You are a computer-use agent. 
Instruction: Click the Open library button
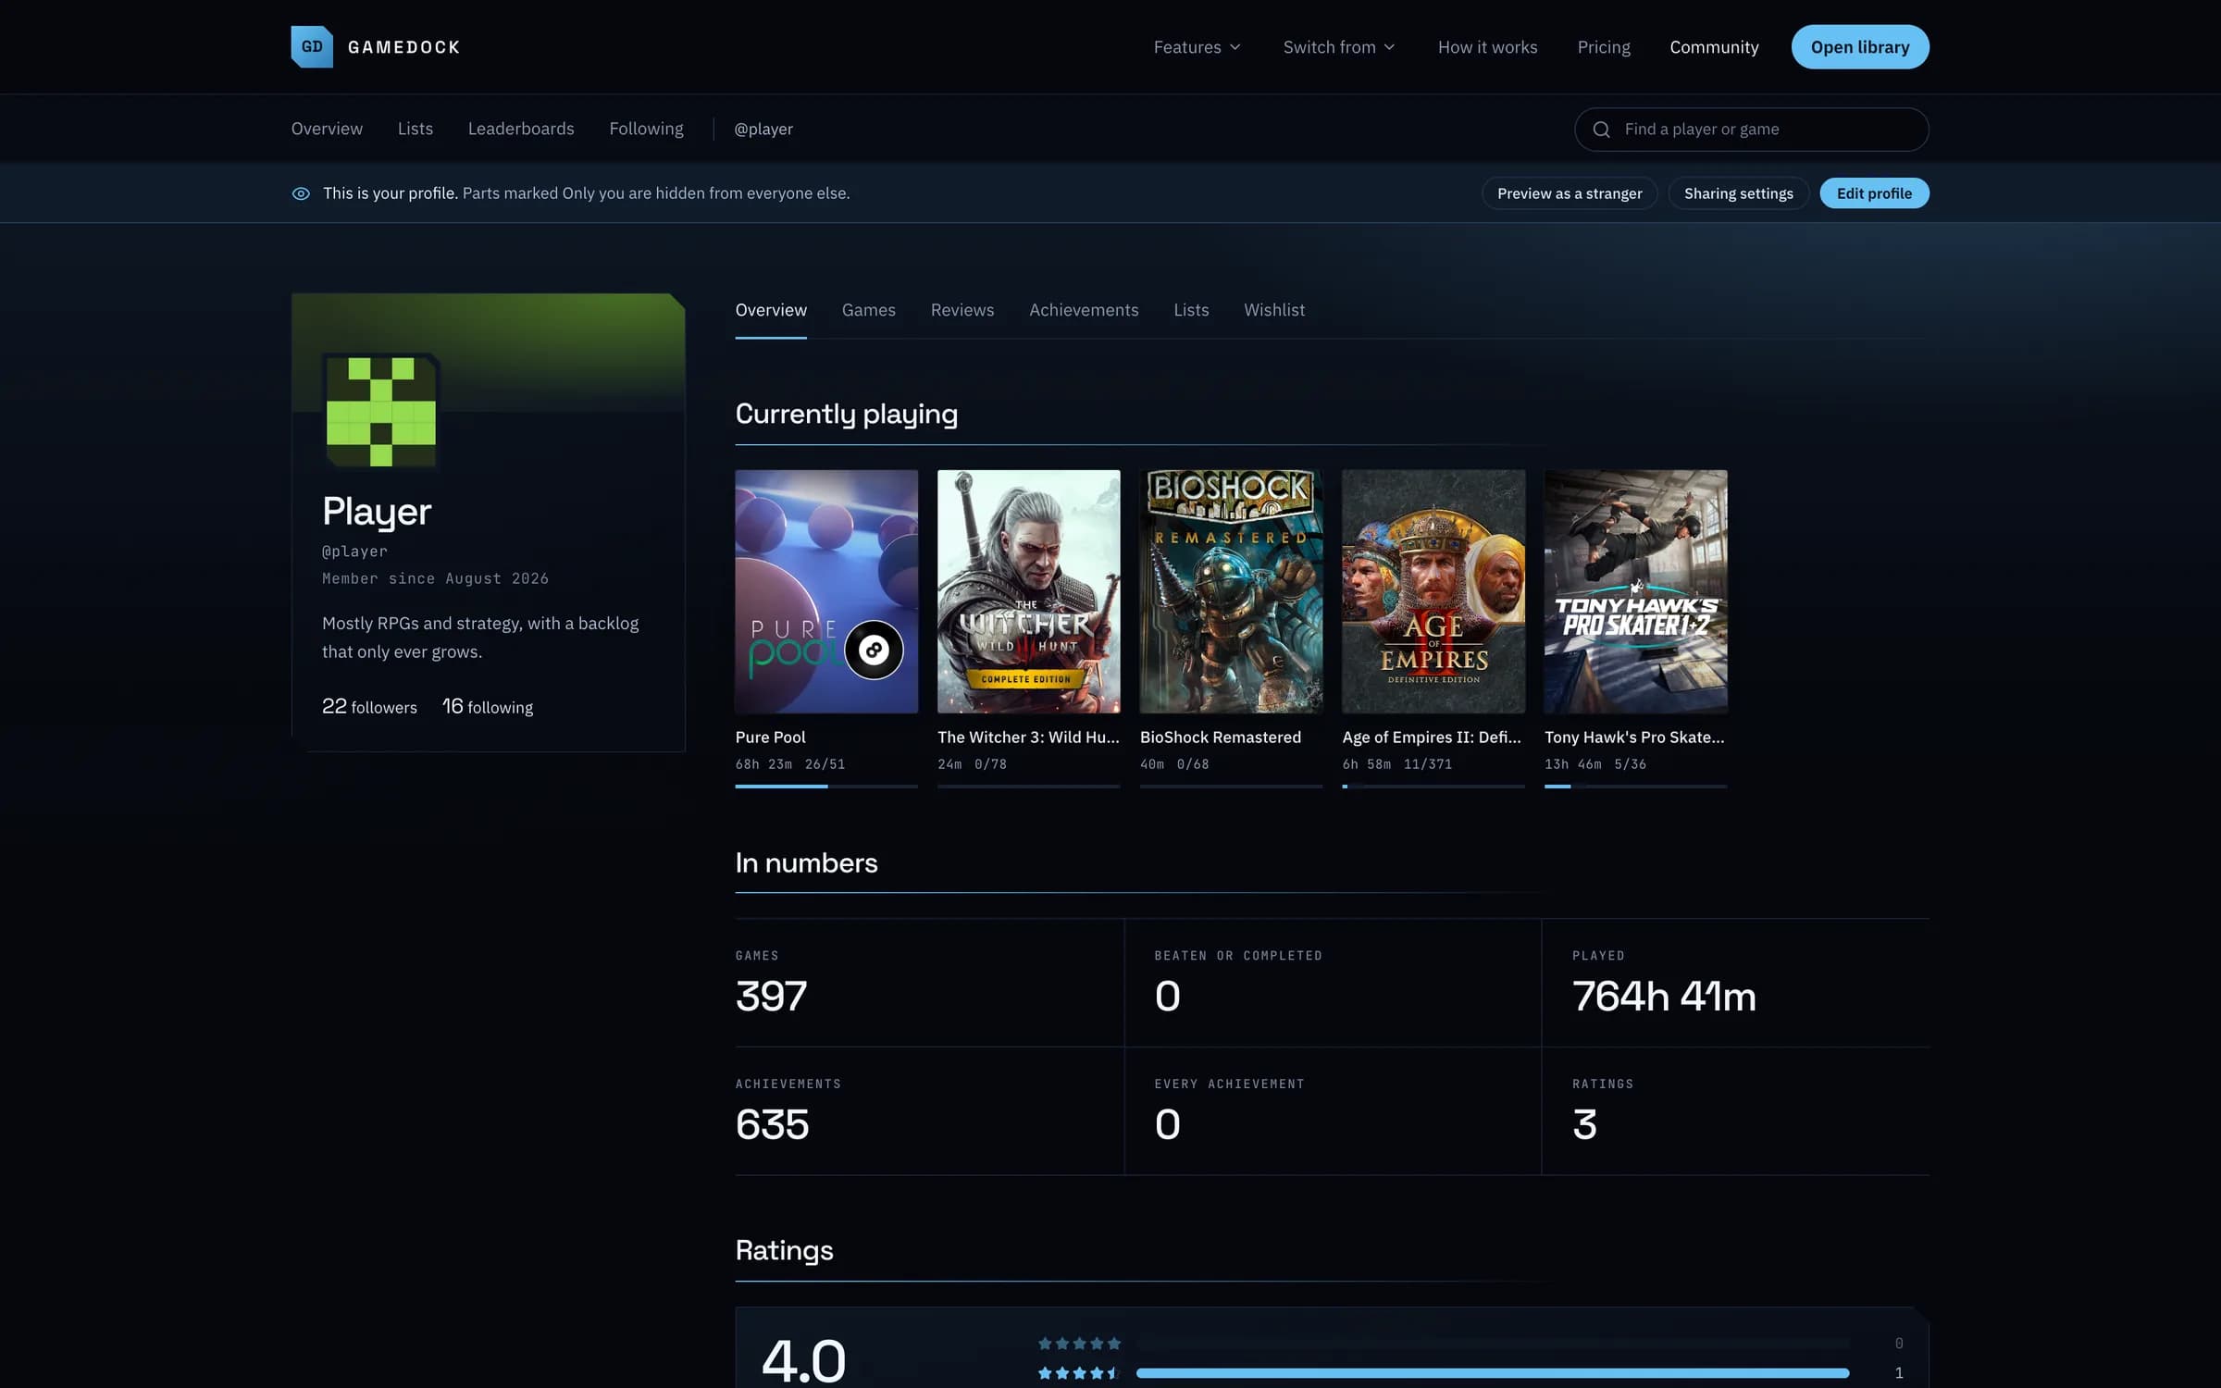pos(1859,47)
